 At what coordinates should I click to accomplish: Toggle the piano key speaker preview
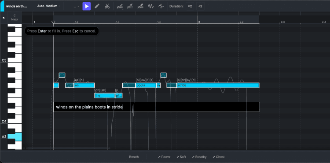click(x=4, y=18)
